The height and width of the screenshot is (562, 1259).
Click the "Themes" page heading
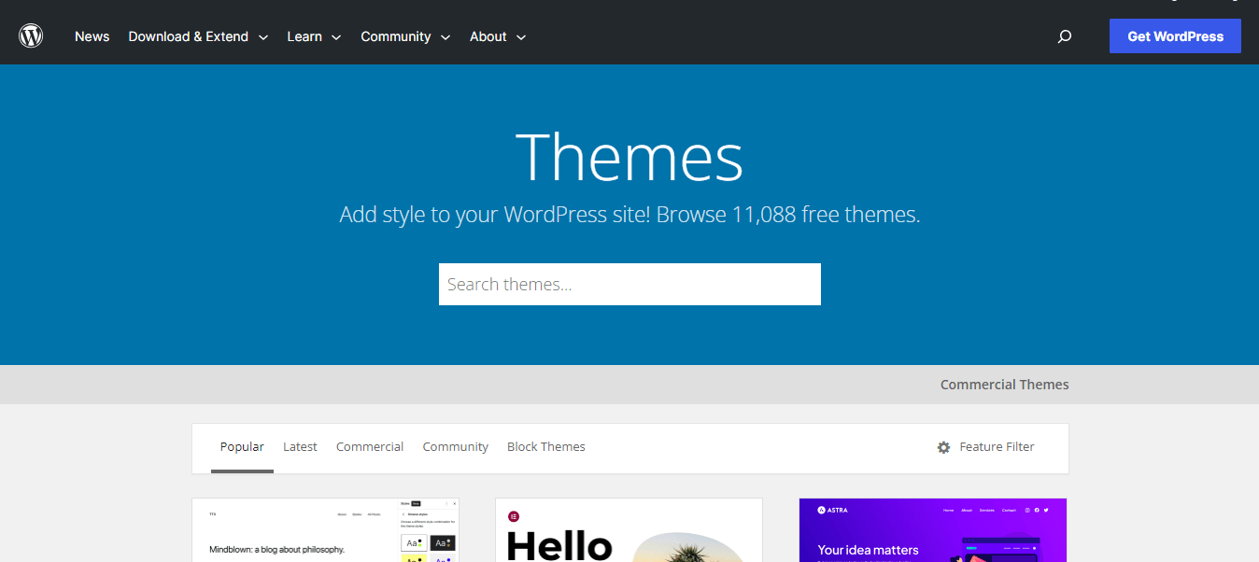(629, 156)
